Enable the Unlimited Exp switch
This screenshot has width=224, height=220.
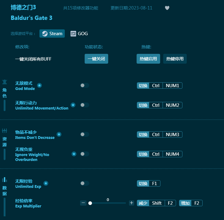point(85,183)
